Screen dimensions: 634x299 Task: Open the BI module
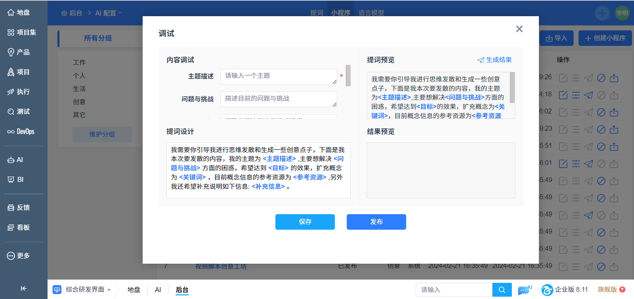(x=16, y=180)
